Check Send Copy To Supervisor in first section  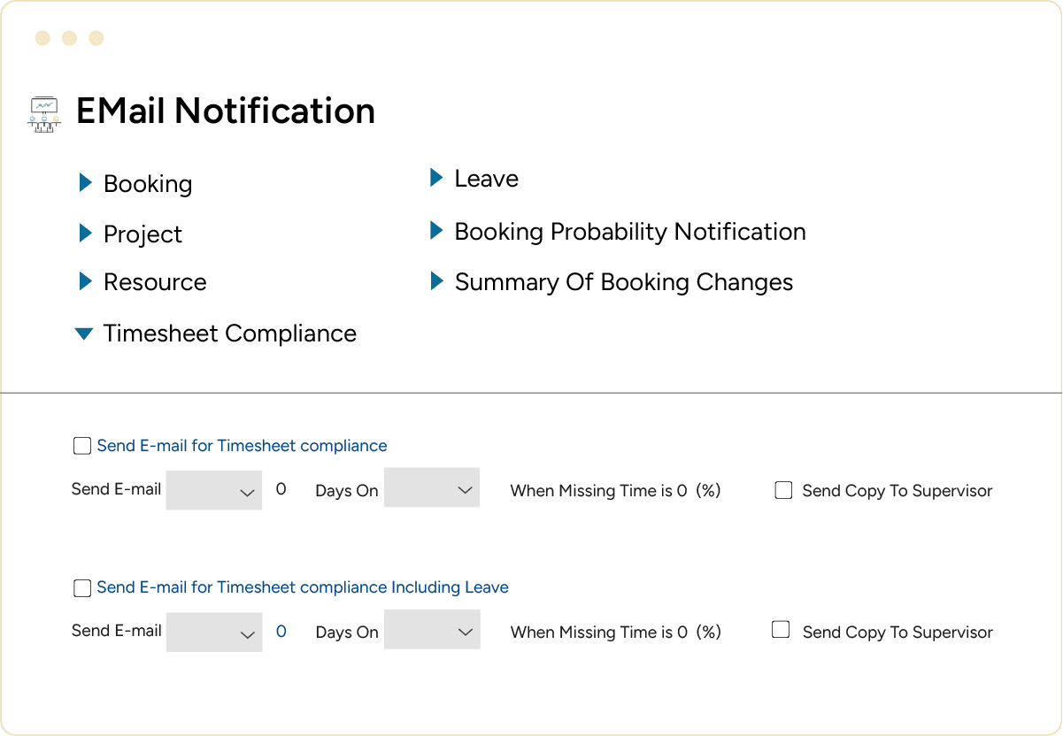click(782, 489)
